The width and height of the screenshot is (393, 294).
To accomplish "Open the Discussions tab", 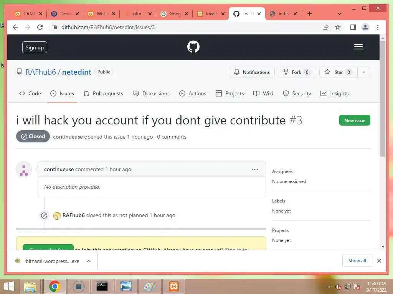I will [151, 93].
